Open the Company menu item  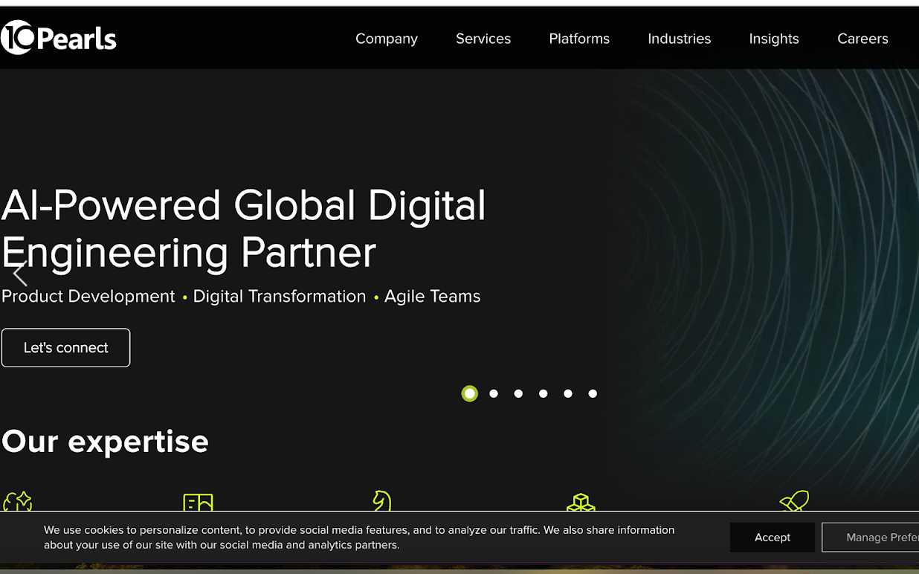387,39
